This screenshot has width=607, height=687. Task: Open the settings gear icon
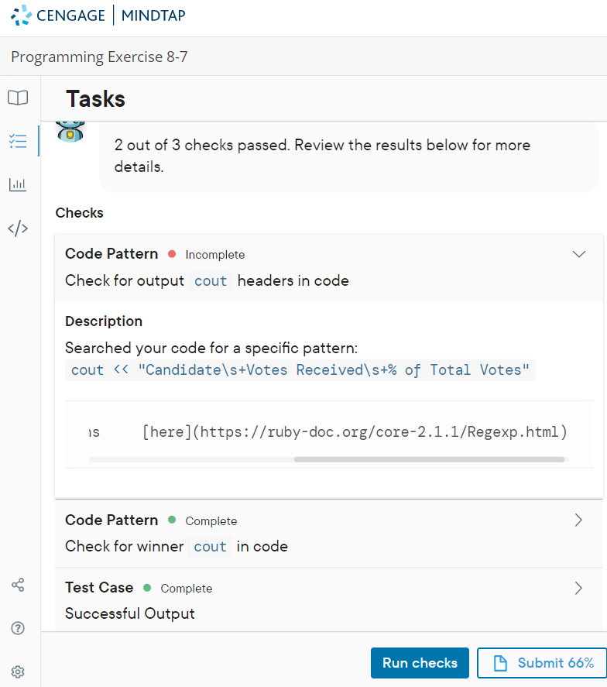(x=18, y=672)
